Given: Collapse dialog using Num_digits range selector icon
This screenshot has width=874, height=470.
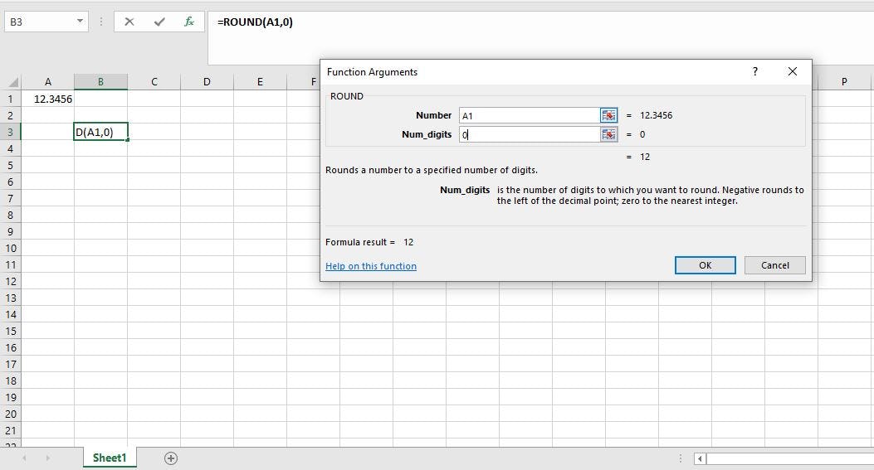Looking at the screenshot, I should click(608, 134).
